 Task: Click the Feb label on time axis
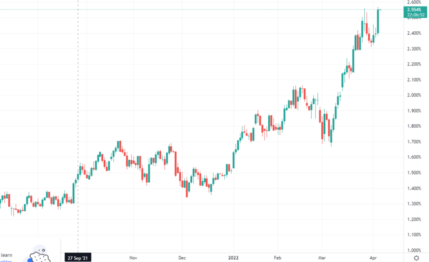278,258
